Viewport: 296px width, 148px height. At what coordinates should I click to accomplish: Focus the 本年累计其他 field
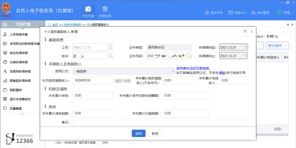click(x=93, y=95)
